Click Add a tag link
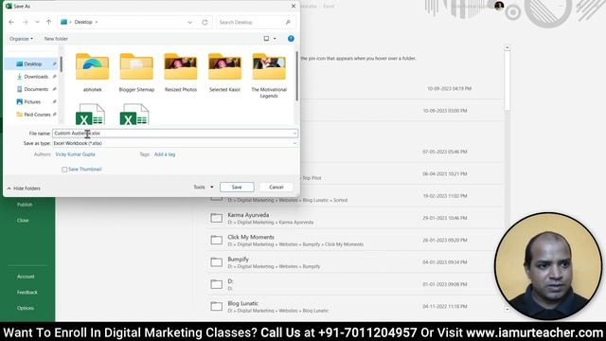This screenshot has width=606, height=341. 165,154
